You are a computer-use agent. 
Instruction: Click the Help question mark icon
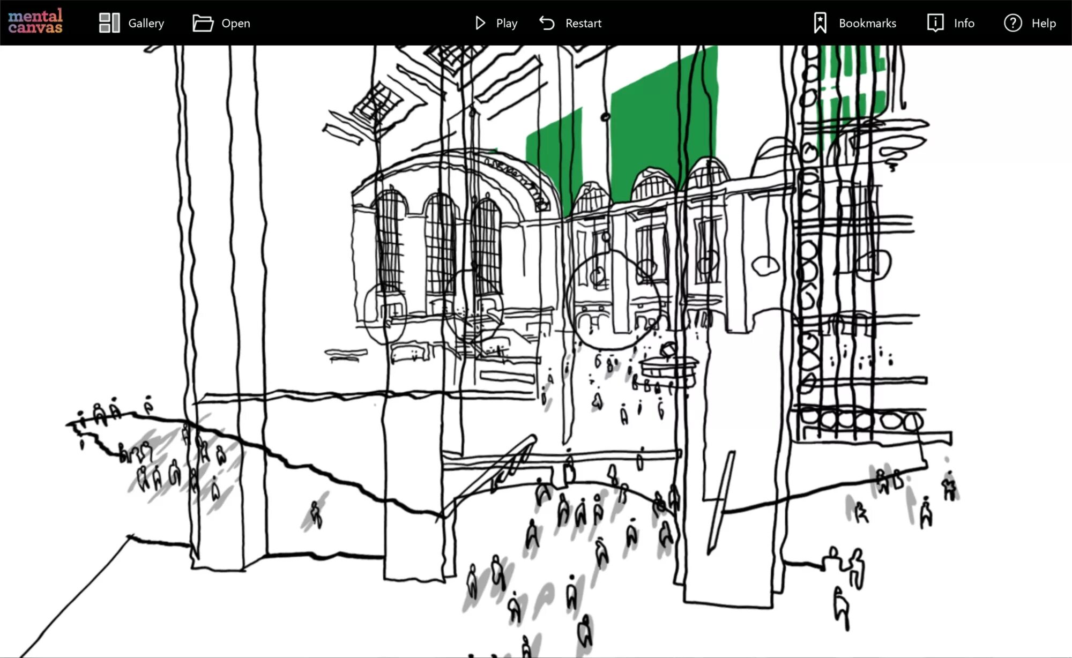(x=1013, y=23)
